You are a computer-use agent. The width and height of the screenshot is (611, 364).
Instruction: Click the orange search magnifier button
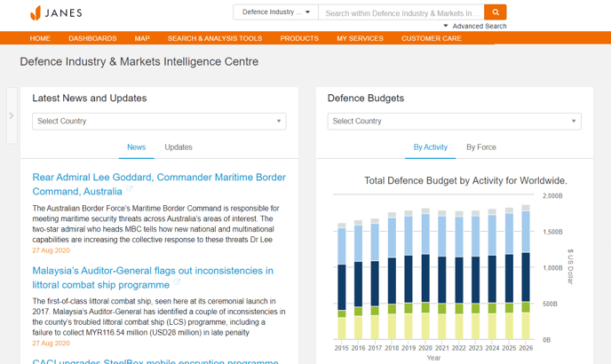(496, 12)
